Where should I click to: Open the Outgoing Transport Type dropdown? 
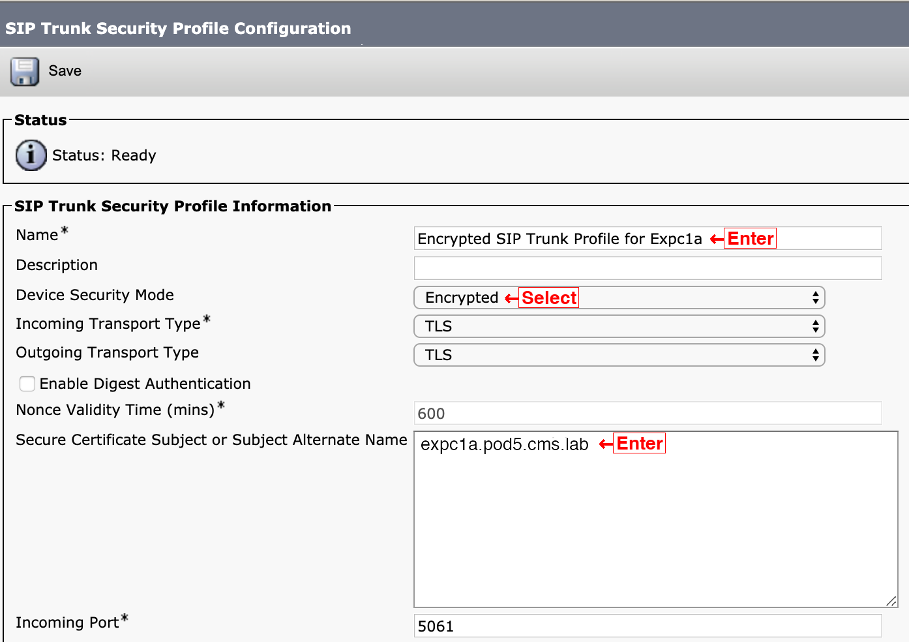tap(619, 355)
